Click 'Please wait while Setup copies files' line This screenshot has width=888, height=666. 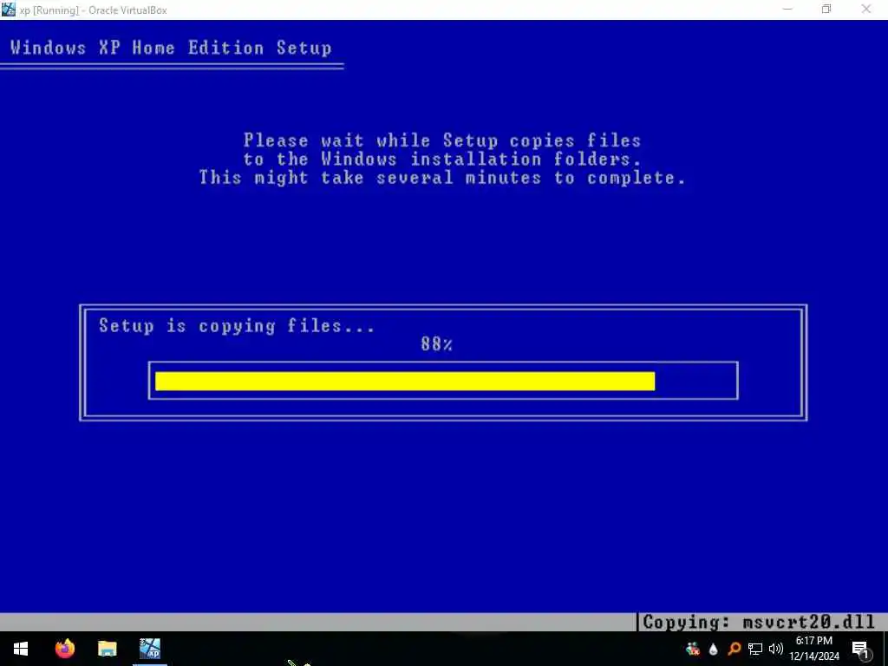coord(442,140)
